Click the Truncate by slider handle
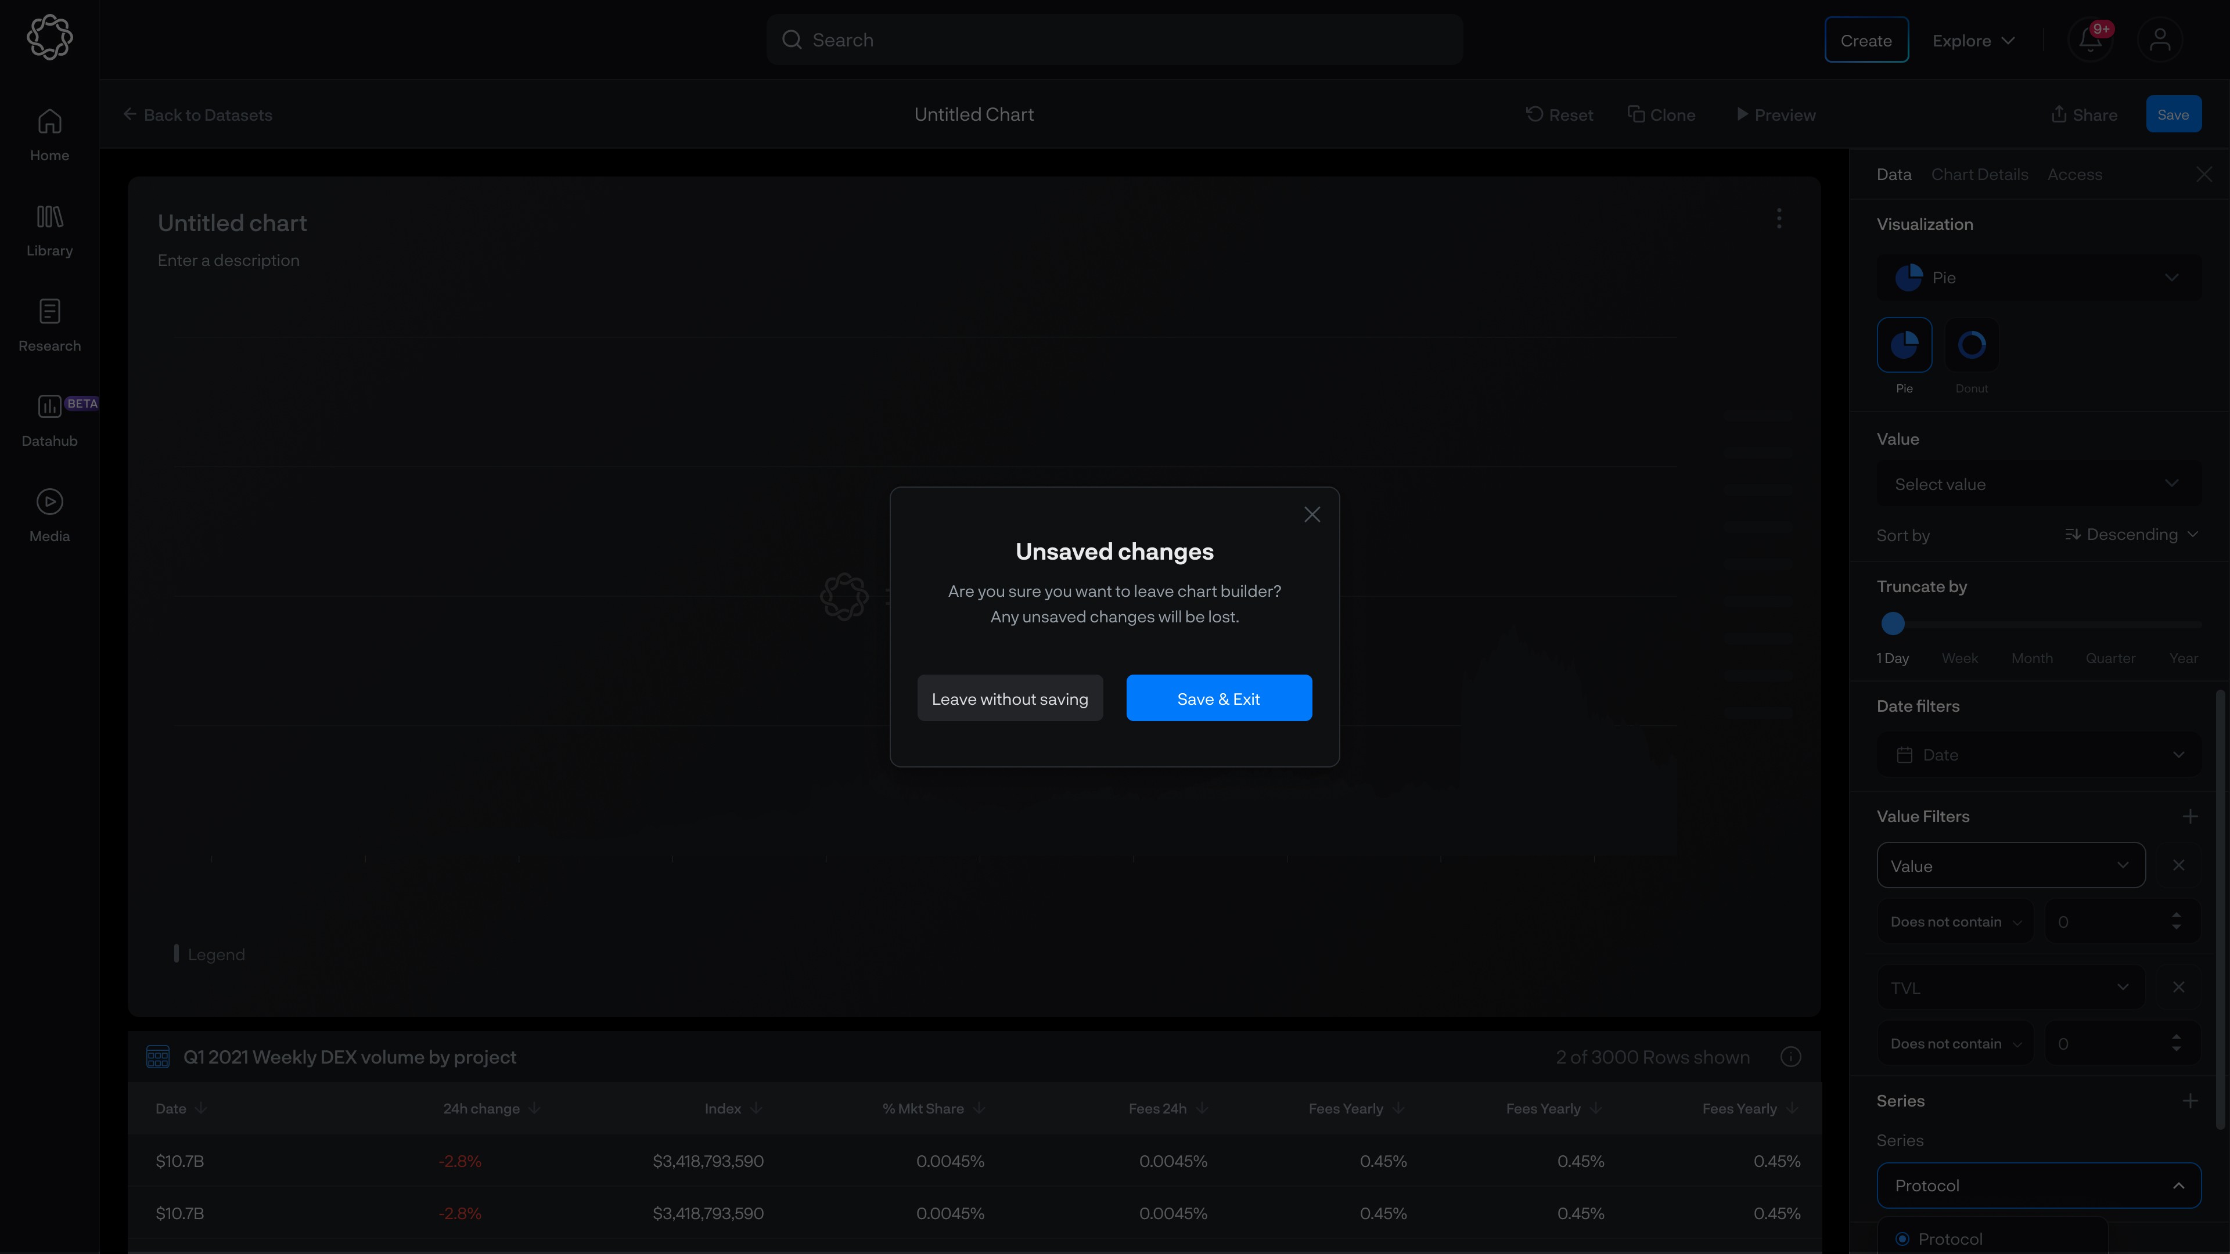2230x1254 pixels. coord(1893,623)
